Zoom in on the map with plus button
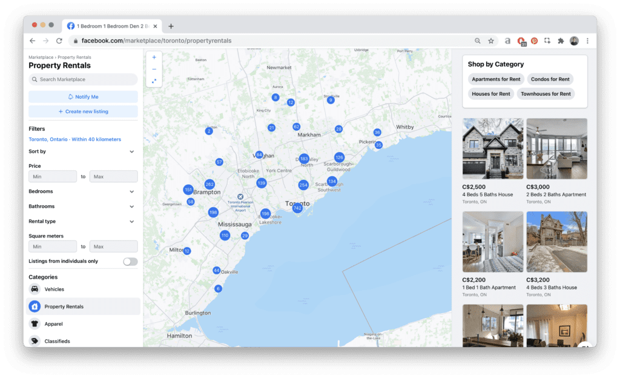Screen dimensions: 620x378 [x=154, y=58]
